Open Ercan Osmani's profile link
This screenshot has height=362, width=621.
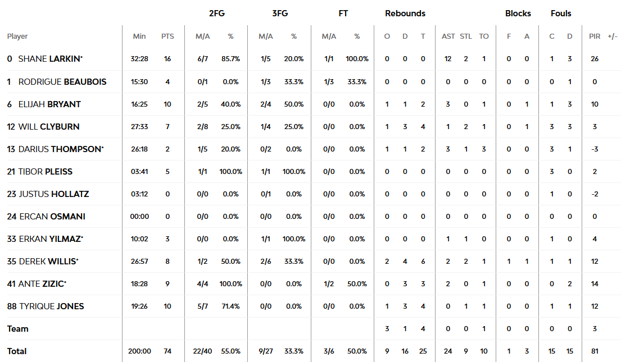52,216
